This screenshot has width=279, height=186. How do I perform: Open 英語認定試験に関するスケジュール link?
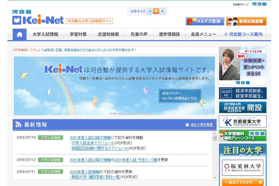pyautogui.click(x=100, y=148)
